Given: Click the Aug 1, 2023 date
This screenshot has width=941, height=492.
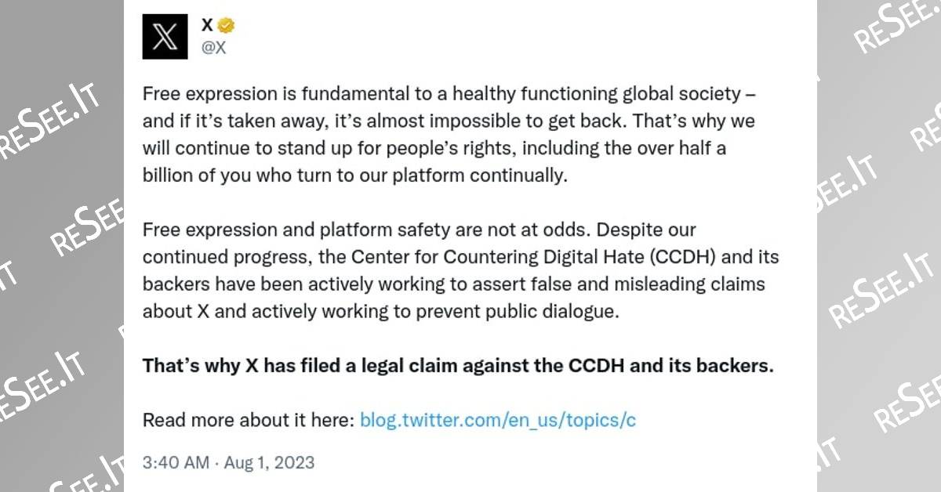Looking at the screenshot, I should (269, 462).
